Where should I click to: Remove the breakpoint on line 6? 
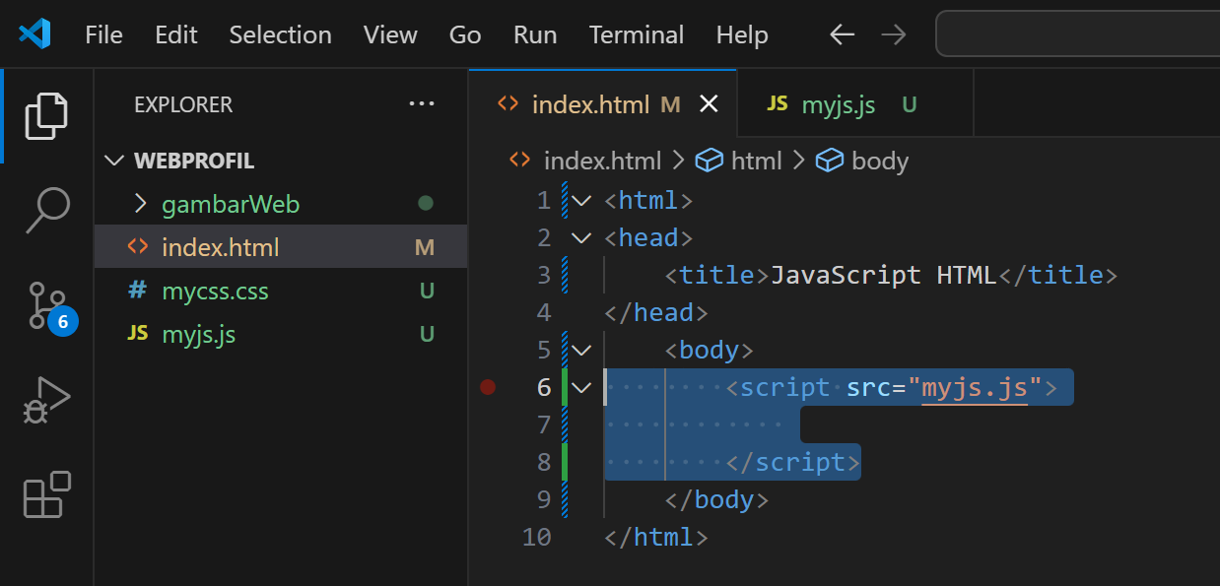[x=487, y=387]
